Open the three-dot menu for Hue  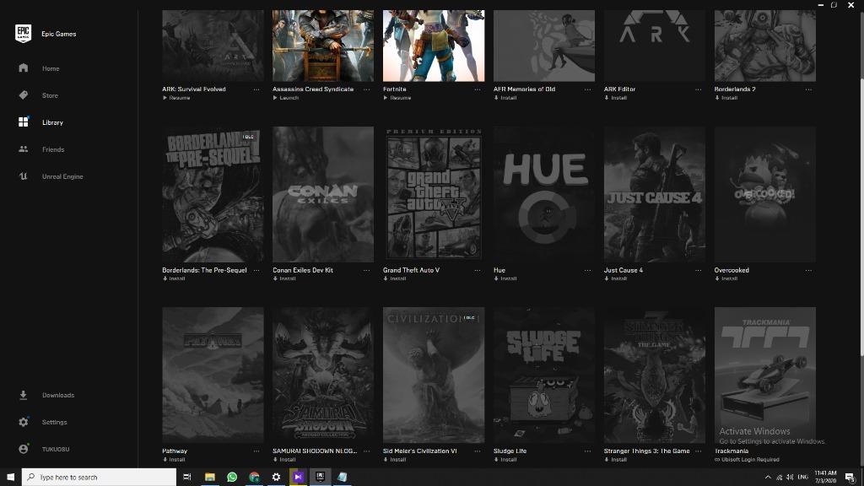587,271
